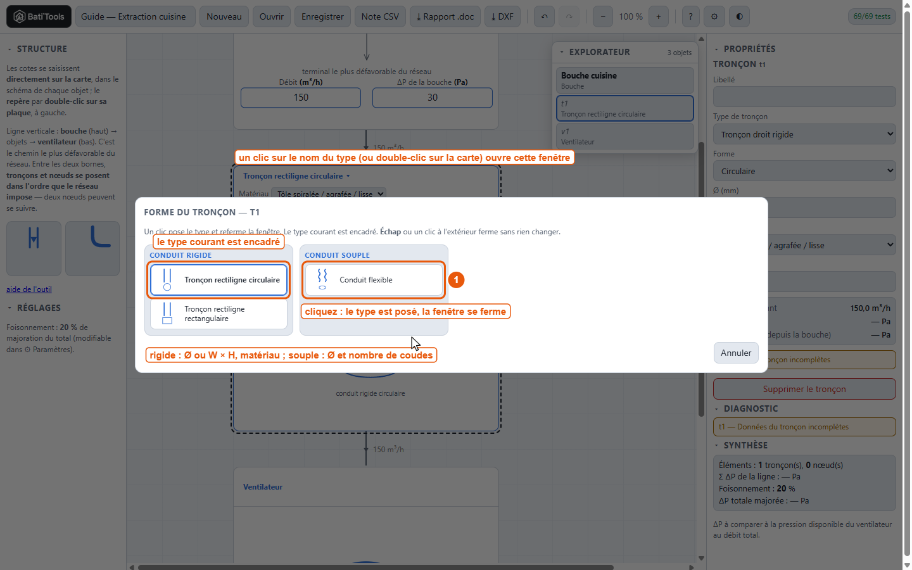Open the Matériau dropdown on the card
The image size is (912, 570).
(x=329, y=194)
